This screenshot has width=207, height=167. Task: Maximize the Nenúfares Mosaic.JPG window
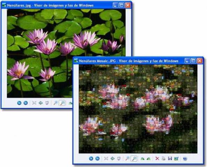(193, 61)
